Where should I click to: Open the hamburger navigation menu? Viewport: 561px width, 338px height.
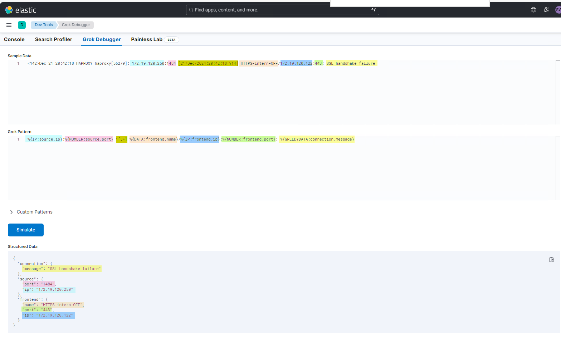(x=9, y=25)
